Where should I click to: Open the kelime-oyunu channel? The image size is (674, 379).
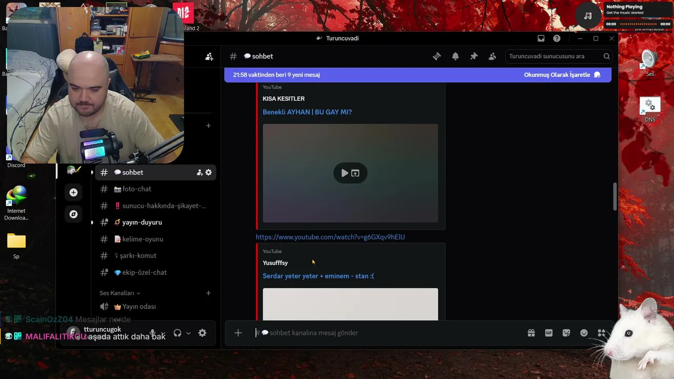(155, 239)
